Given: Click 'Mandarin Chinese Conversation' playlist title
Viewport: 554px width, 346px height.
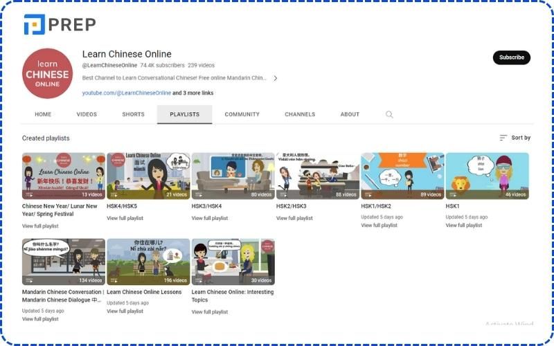Looking at the screenshot, I should (x=63, y=296).
